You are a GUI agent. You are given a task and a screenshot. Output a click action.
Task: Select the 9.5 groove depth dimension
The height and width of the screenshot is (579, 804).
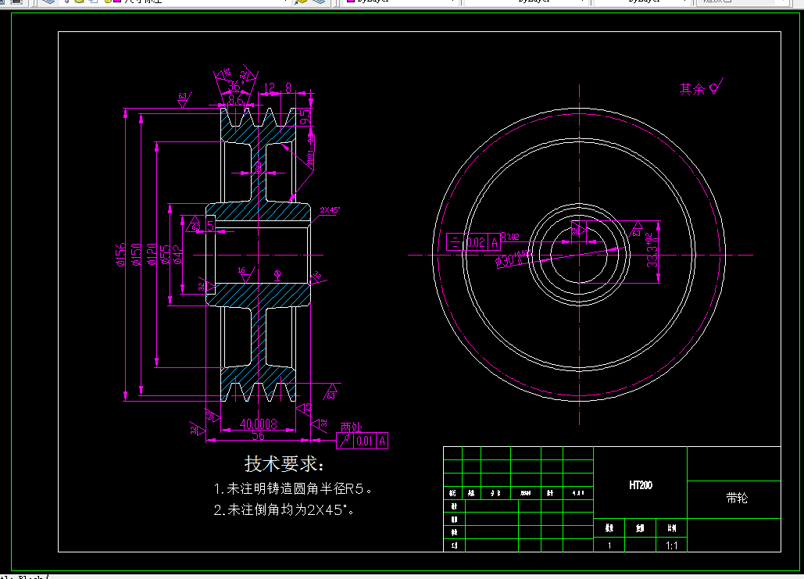(305, 117)
